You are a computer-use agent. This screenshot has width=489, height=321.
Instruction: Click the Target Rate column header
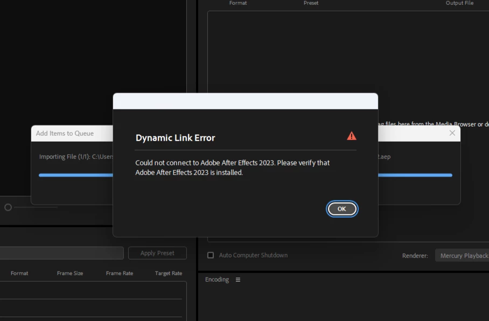[169, 273]
